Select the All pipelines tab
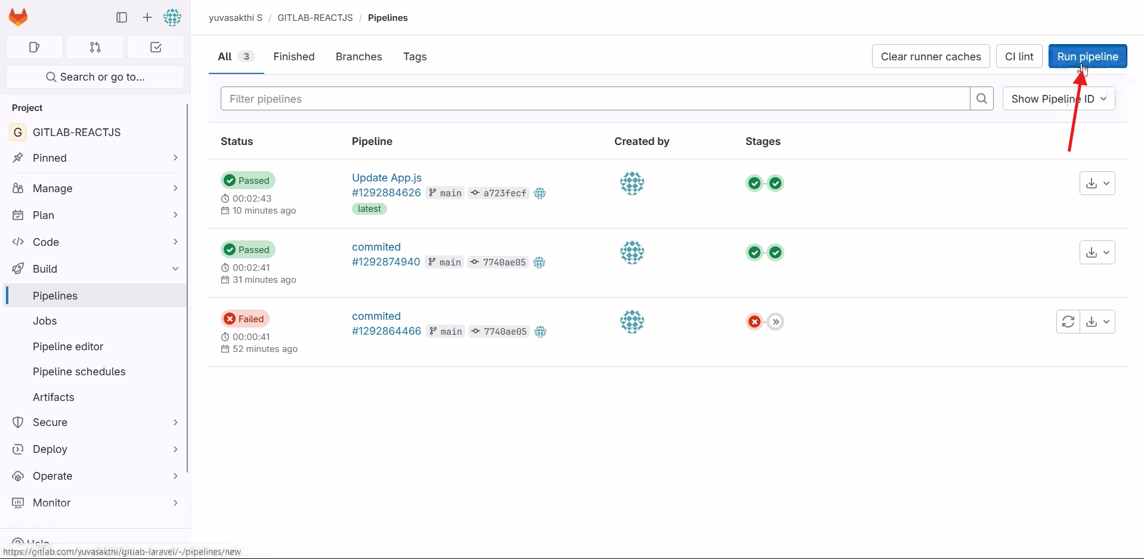The width and height of the screenshot is (1144, 559). 236,57
